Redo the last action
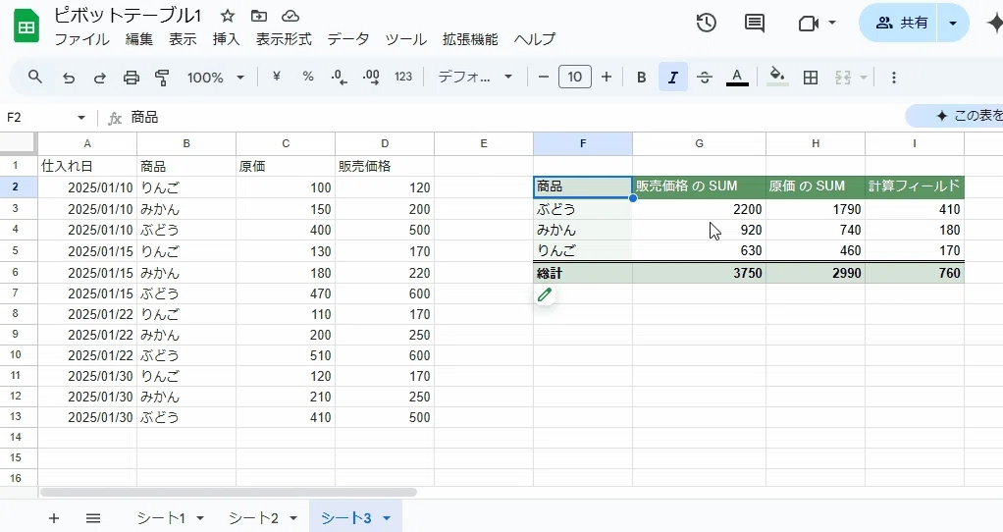The height and width of the screenshot is (532, 1003). [100, 78]
